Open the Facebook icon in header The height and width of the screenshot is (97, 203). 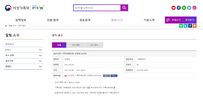(x=179, y=8)
